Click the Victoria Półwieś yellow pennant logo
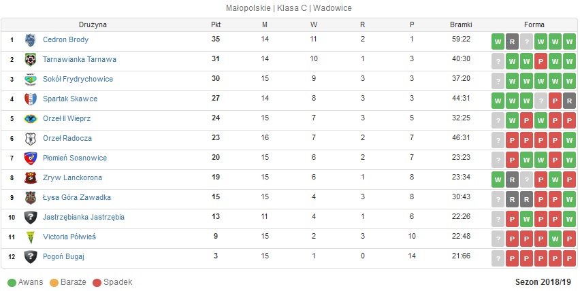 click(x=31, y=237)
